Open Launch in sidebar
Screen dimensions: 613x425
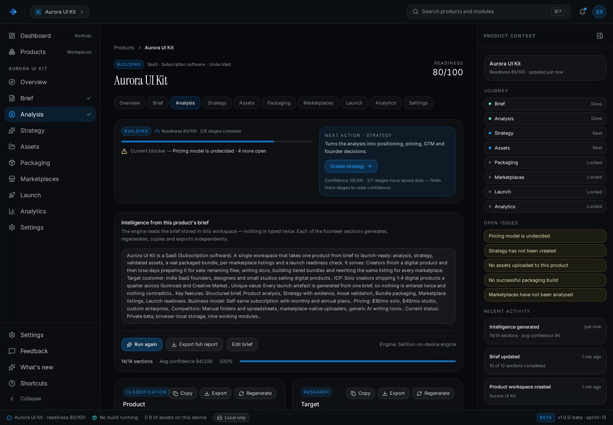(50, 195)
